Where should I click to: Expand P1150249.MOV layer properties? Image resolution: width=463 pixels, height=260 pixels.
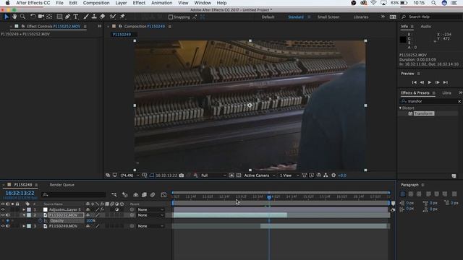click(24, 226)
